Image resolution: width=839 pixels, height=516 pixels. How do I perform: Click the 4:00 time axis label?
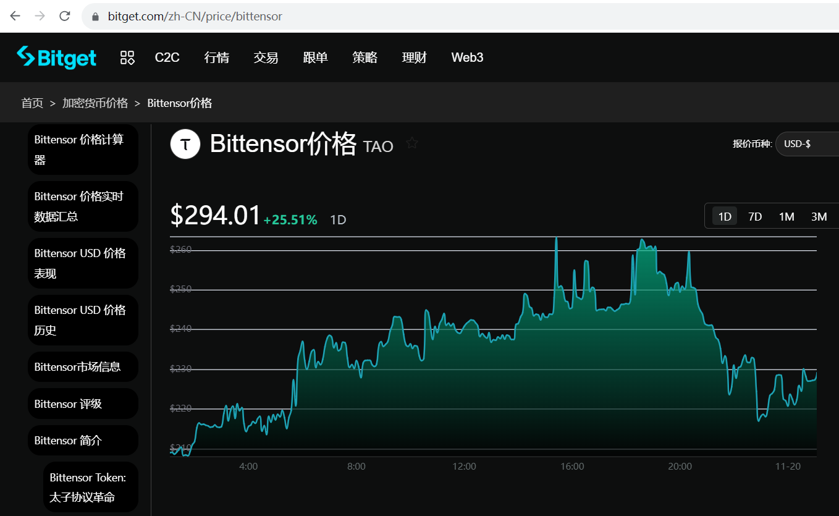[248, 466]
